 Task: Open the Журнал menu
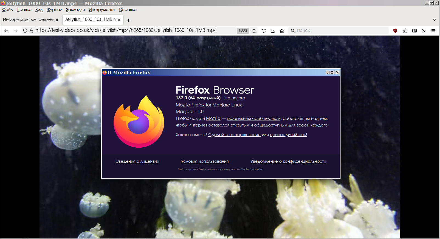(x=54, y=10)
